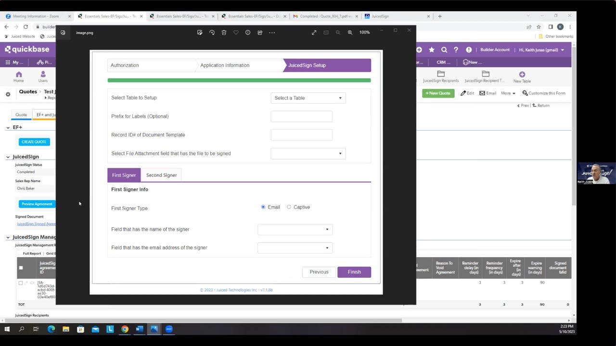The width and height of the screenshot is (616, 346).
Task: Open Quickbase help question mark icon
Action: click(x=456, y=49)
